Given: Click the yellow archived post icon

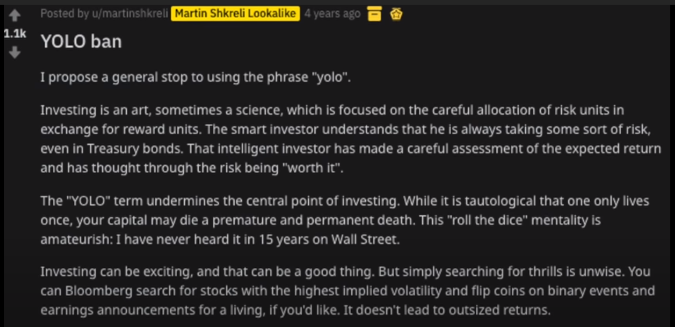Looking at the screenshot, I should click(374, 15).
